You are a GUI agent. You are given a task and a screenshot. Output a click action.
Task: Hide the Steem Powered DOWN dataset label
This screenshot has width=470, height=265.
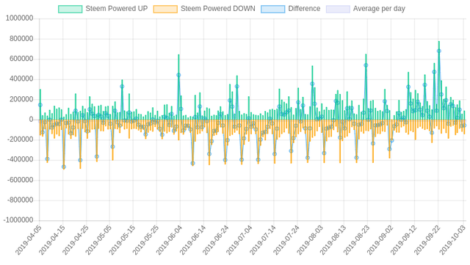[x=218, y=9]
